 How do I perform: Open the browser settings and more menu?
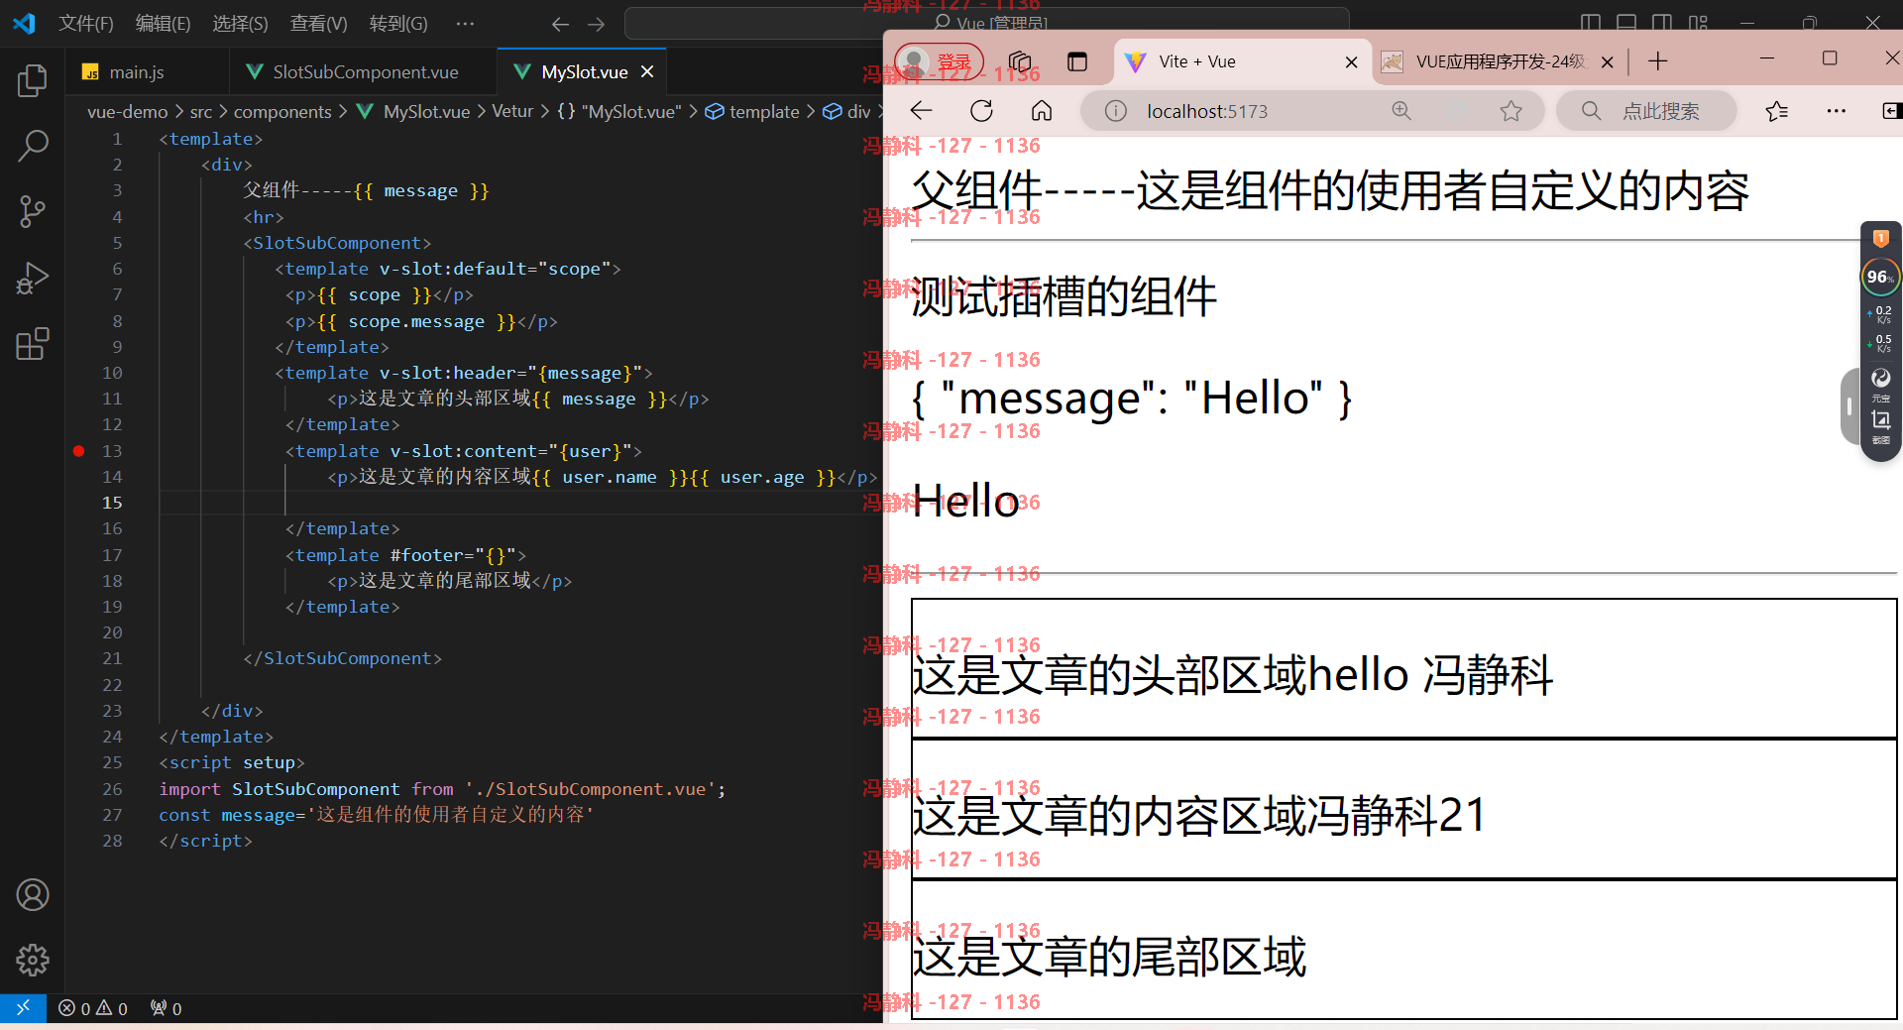[x=1837, y=111]
